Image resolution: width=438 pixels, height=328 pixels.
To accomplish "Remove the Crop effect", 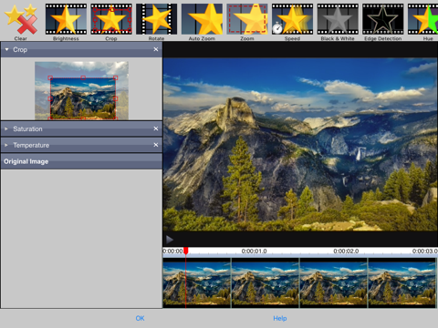I will (156, 49).
